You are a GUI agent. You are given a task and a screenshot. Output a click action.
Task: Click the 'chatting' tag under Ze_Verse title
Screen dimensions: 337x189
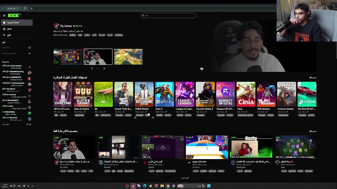(118, 35)
